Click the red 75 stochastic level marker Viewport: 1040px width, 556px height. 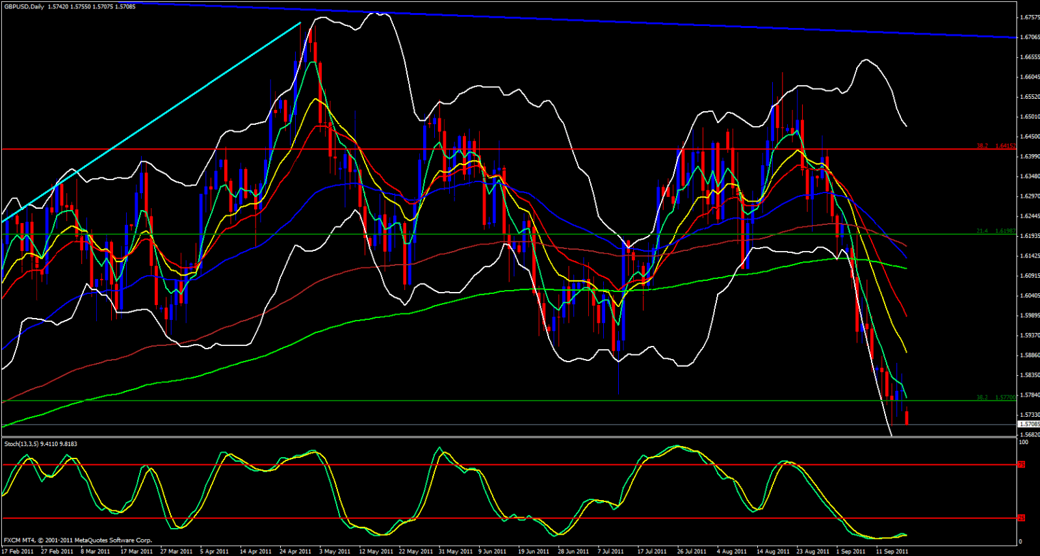coord(1020,465)
